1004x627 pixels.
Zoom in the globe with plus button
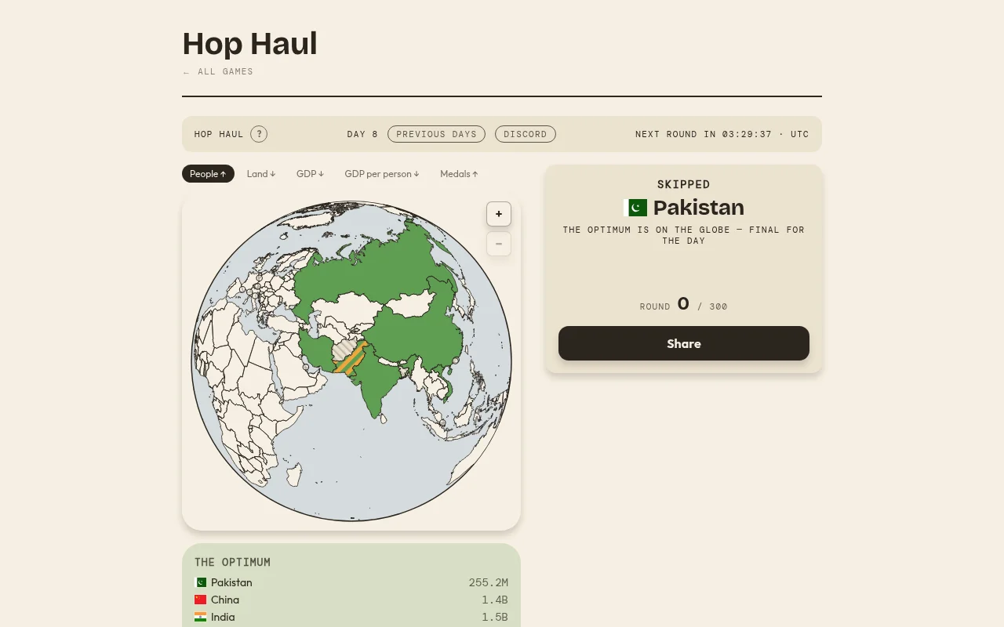pyautogui.click(x=499, y=214)
